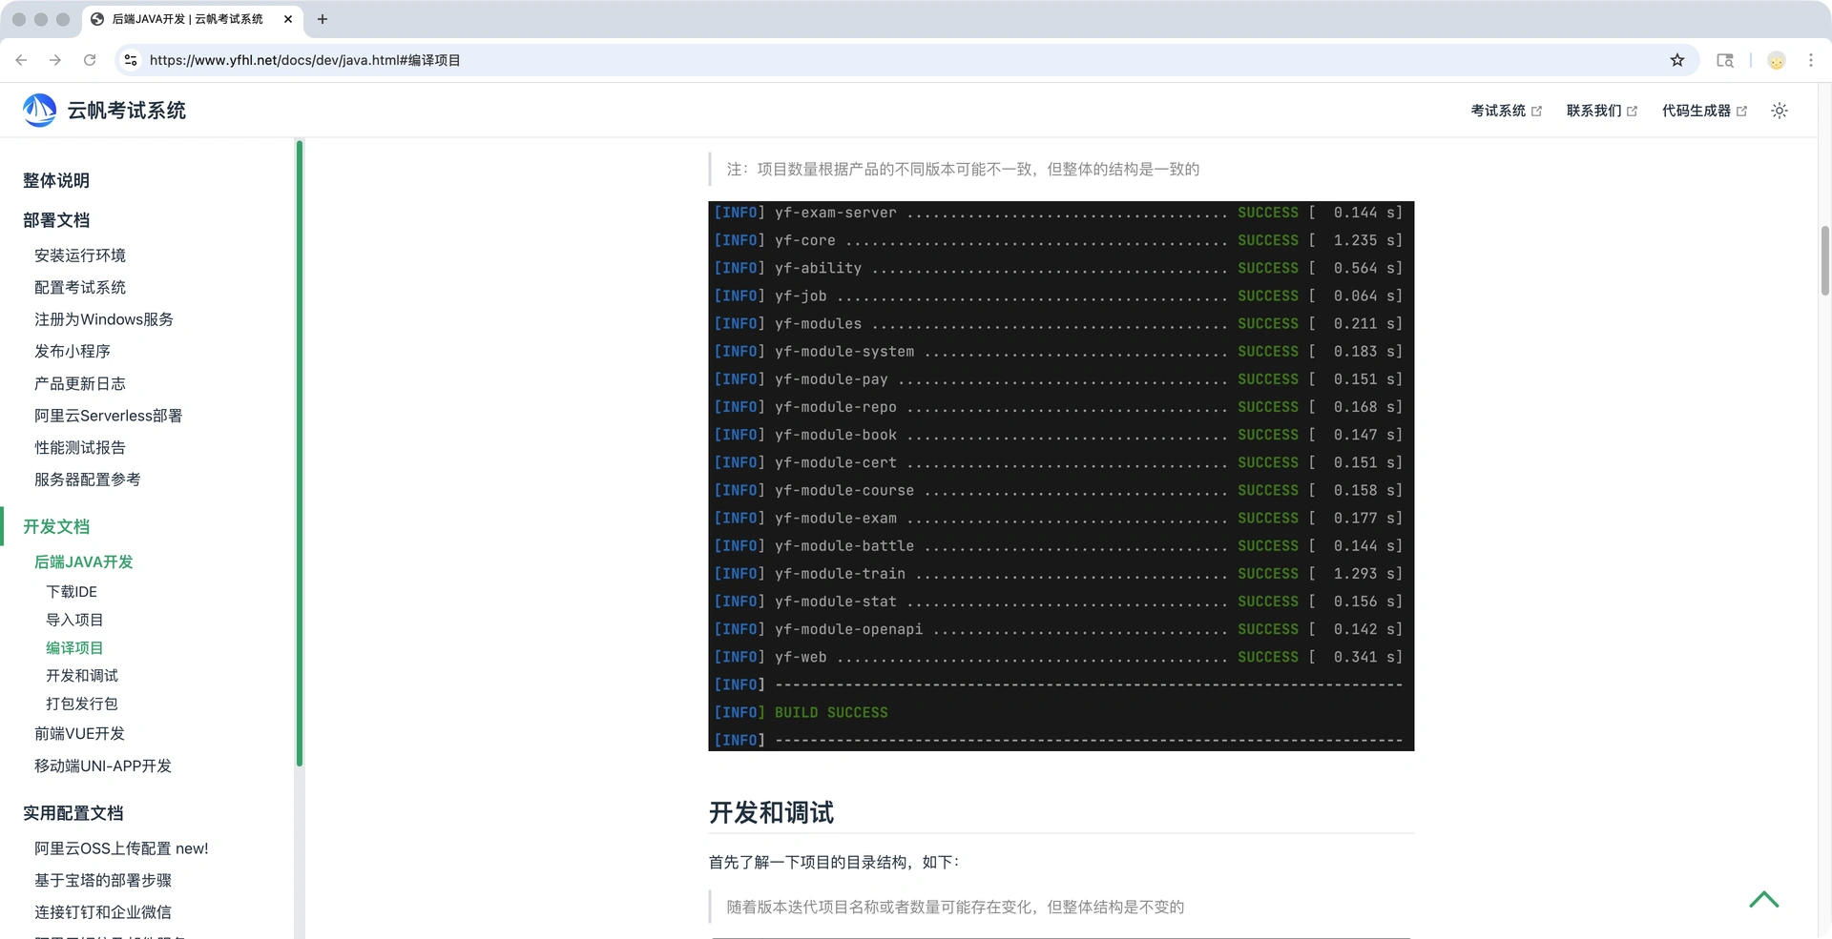This screenshot has height=939, width=1832.
Task: Open 性能测试报告 sidebar page
Action: 80,447
